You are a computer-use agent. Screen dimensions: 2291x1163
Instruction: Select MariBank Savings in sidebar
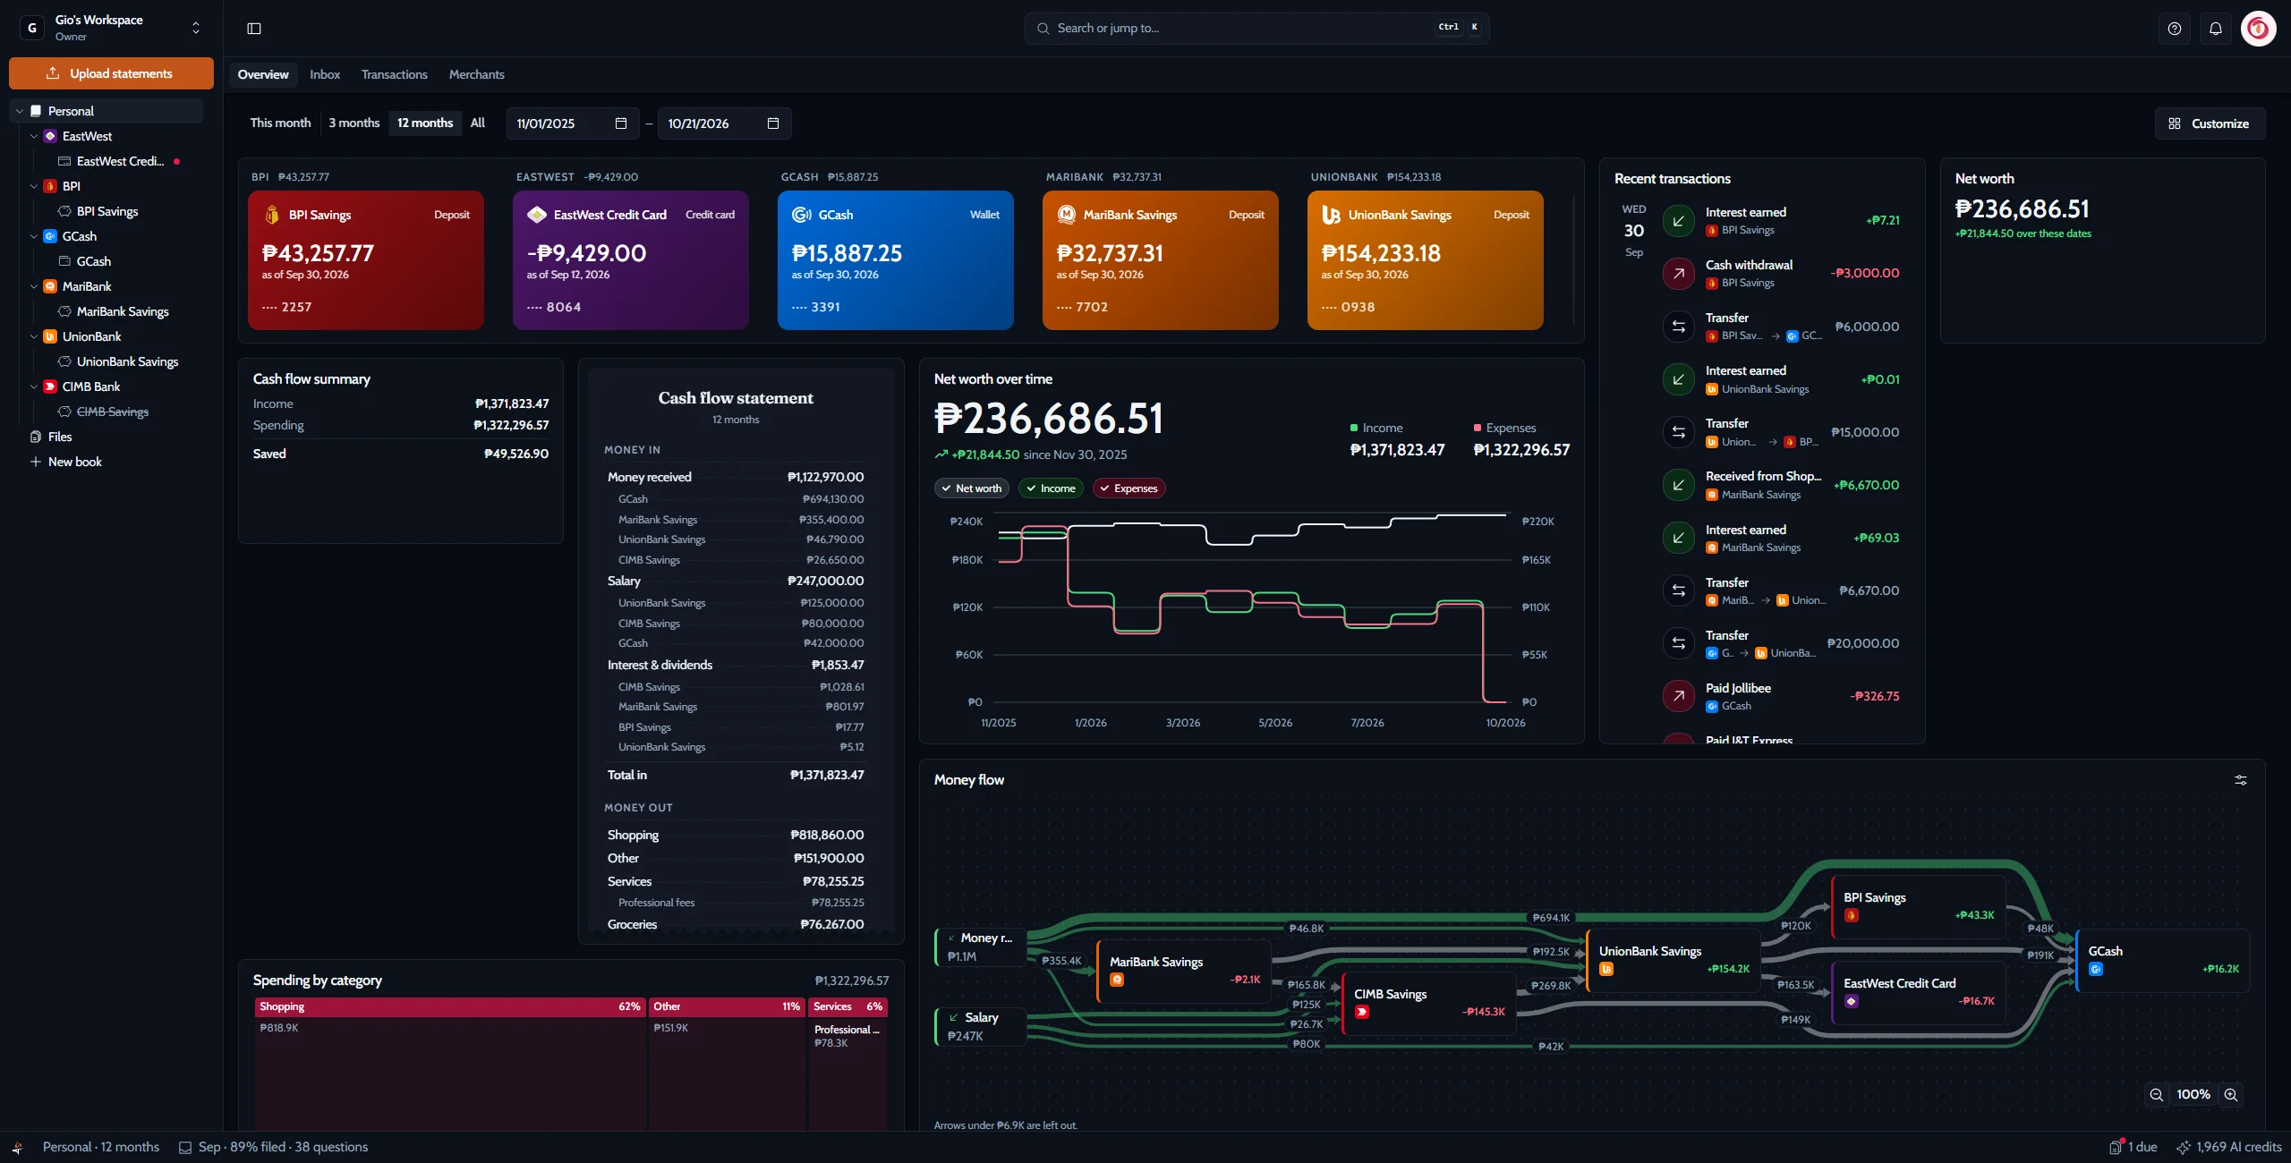123,311
